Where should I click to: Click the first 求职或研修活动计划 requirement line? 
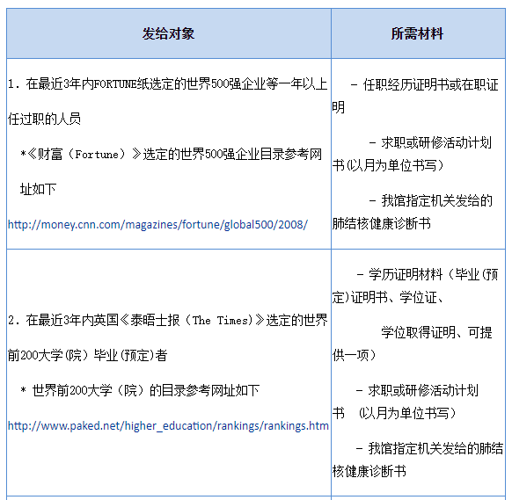point(430,143)
